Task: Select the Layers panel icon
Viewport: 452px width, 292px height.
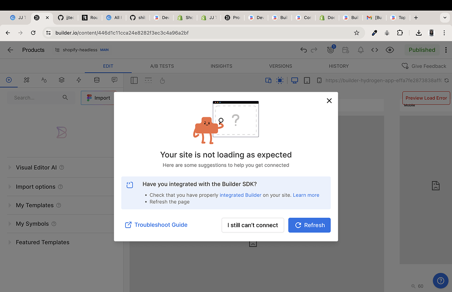Action: [61, 80]
